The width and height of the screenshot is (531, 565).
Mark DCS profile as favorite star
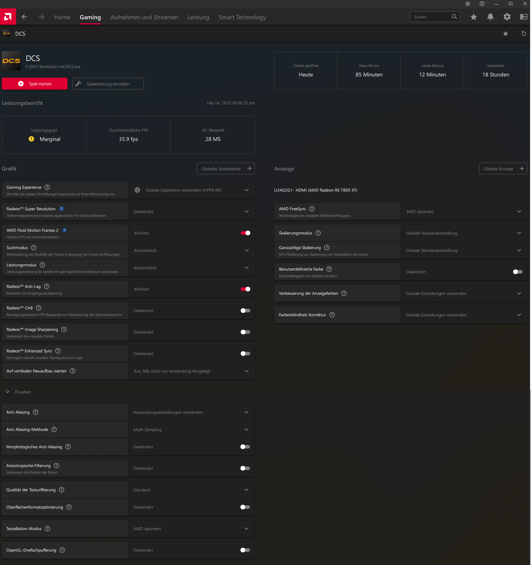click(506, 33)
